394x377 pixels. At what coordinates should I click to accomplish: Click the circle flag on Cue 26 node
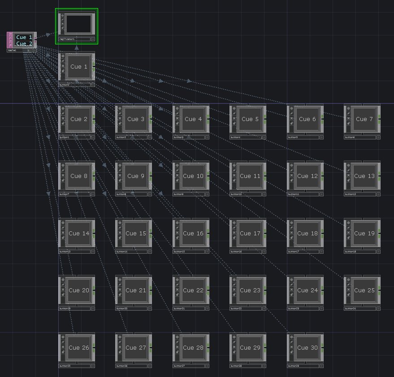point(63,336)
